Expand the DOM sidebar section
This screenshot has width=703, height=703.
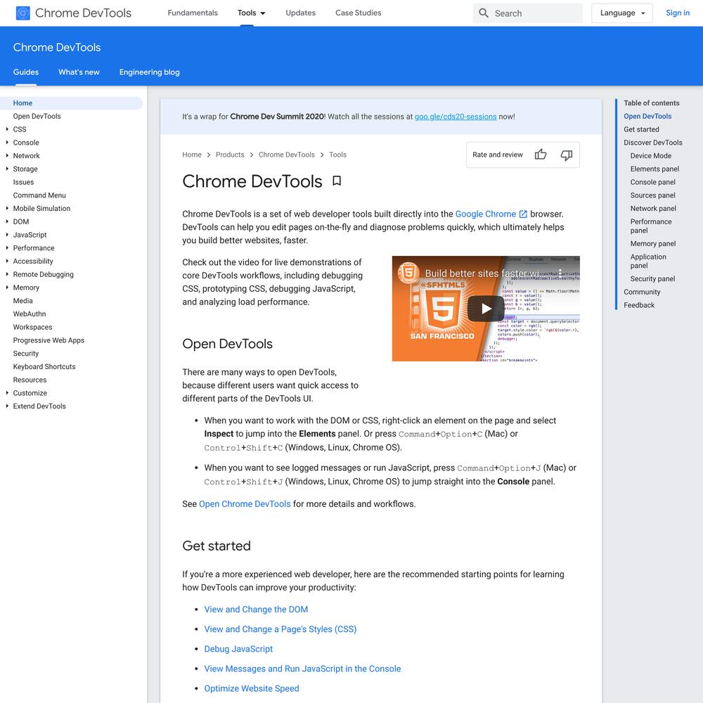pyautogui.click(x=7, y=221)
